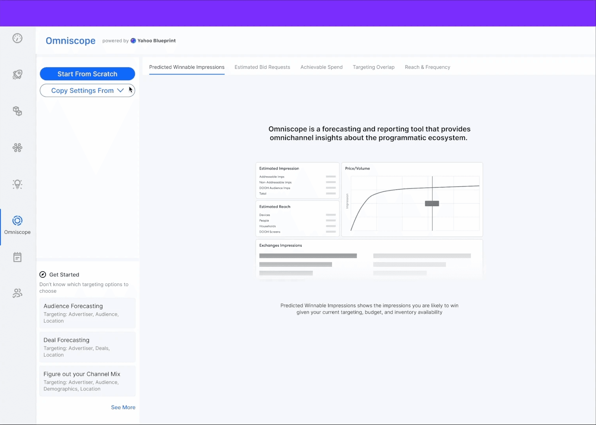Expand the Copy Settings From dropdown

pos(87,91)
